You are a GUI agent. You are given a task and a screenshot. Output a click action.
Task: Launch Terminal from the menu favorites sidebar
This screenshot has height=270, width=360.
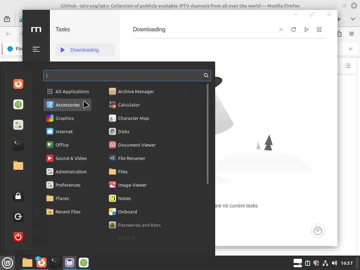click(18, 145)
